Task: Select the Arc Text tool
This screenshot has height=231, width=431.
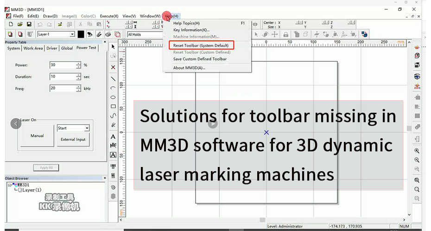Action: pos(113,146)
